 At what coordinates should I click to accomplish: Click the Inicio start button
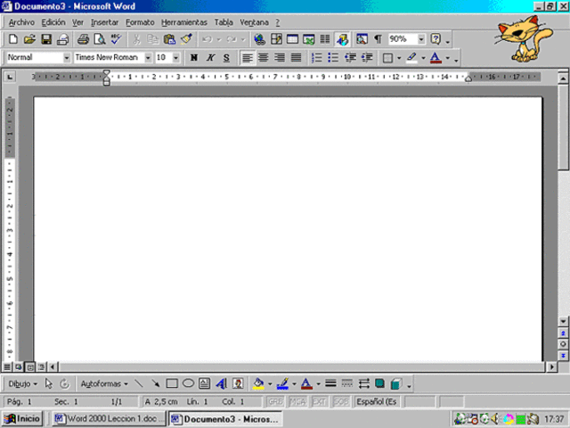pos(22,419)
